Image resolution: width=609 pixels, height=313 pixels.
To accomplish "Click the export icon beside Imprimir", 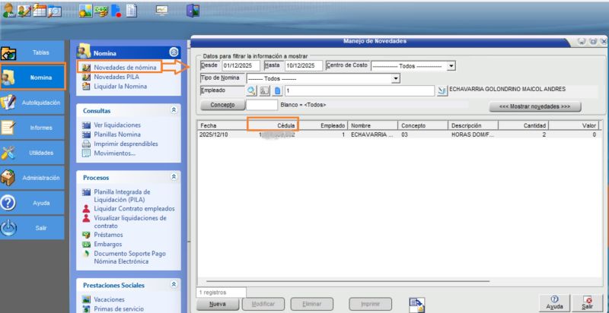I will pyautogui.click(x=416, y=303).
